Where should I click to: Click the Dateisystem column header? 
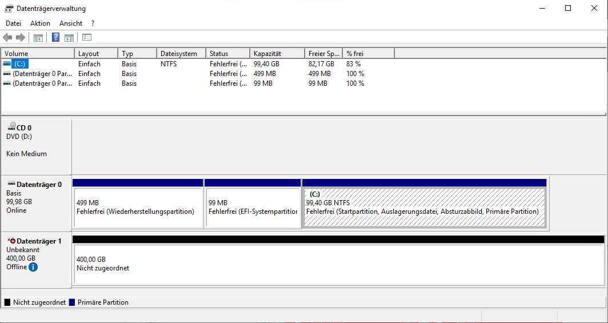pos(181,54)
